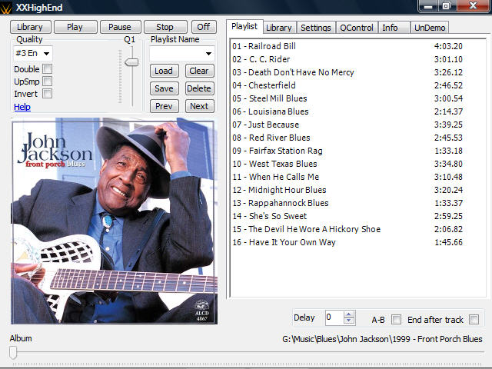Click the Off button
The height and width of the screenshot is (369, 492).
pyautogui.click(x=204, y=27)
